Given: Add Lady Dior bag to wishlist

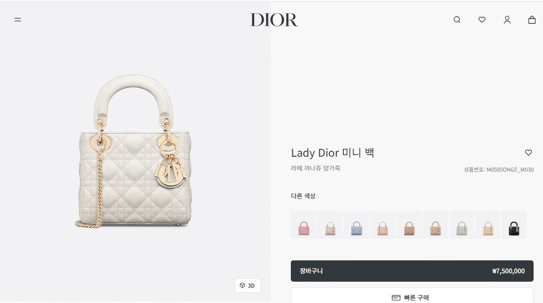Looking at the screenshot, I should point(529,153).
